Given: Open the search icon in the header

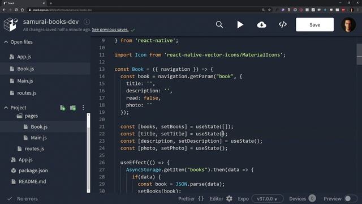Looking at the screenshot, I should (219, 24).
